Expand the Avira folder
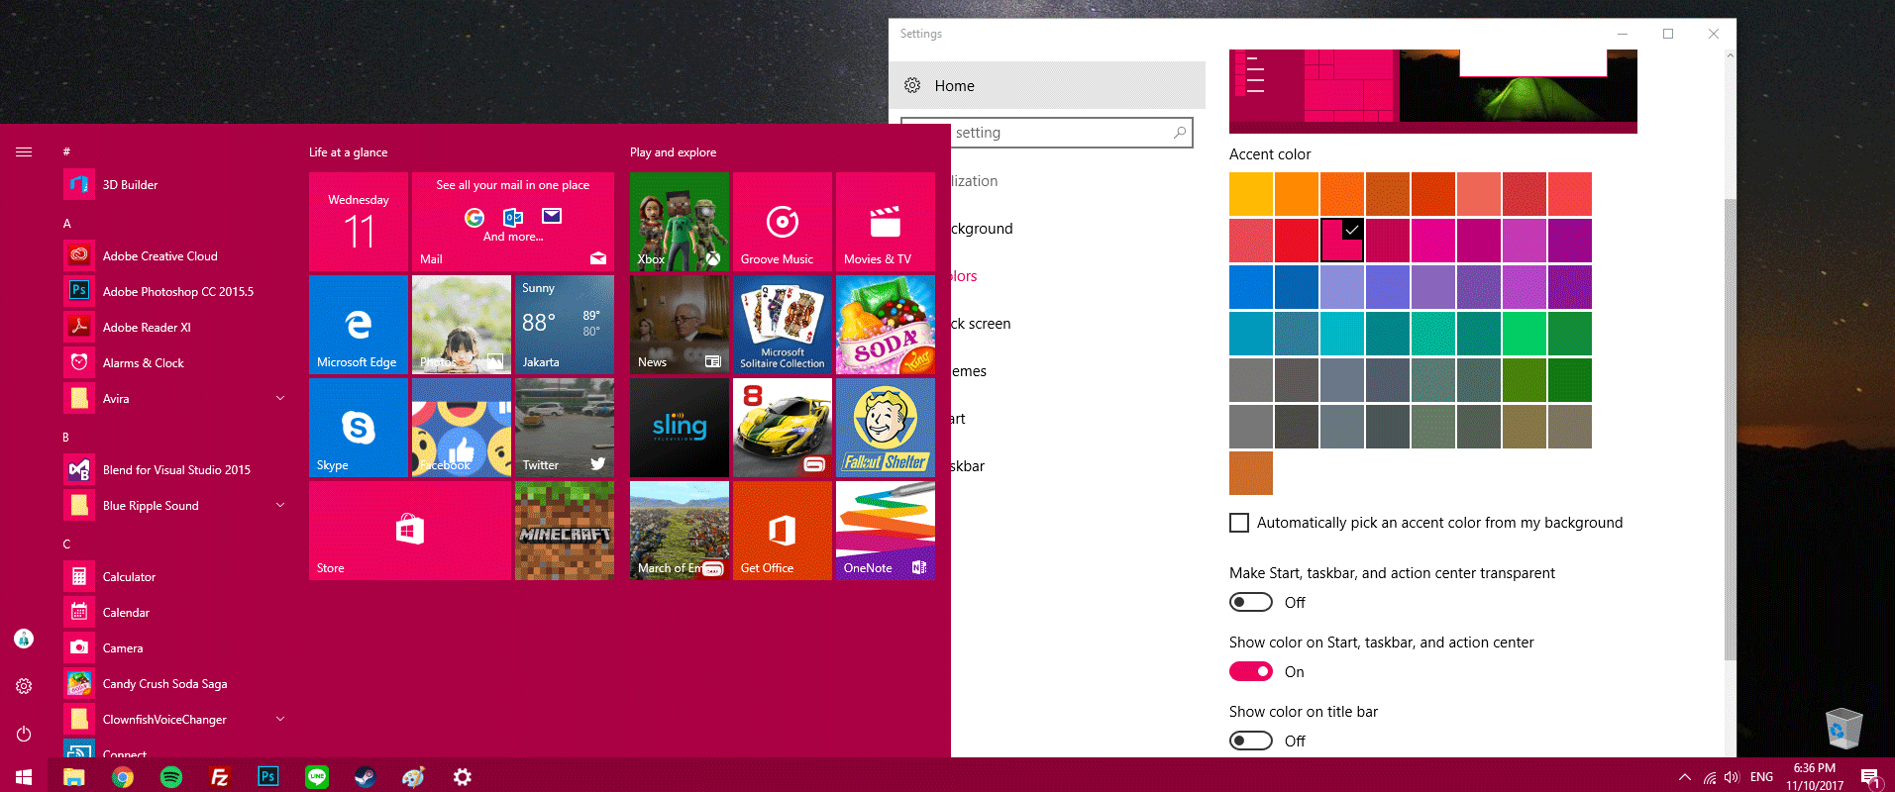Viewport: 1895px width, 792px height. (x=280, y=398)
